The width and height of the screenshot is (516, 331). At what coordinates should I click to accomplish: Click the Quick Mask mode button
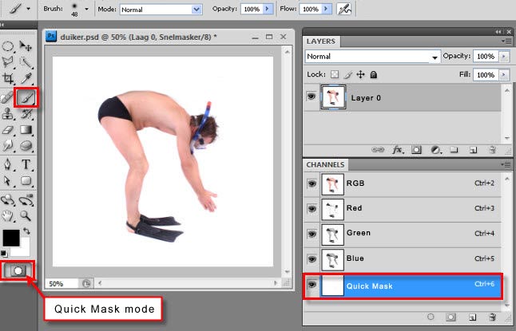coord(17,270)
